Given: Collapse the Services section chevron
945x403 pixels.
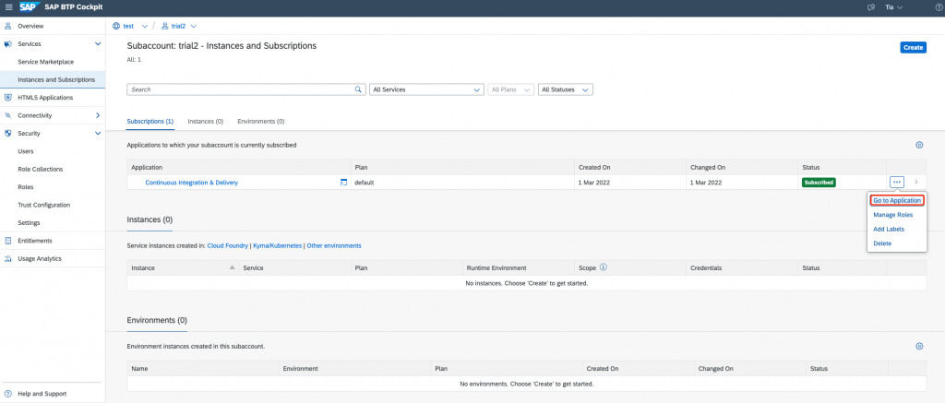Looking at the screenshot, I should pos(98,44).
